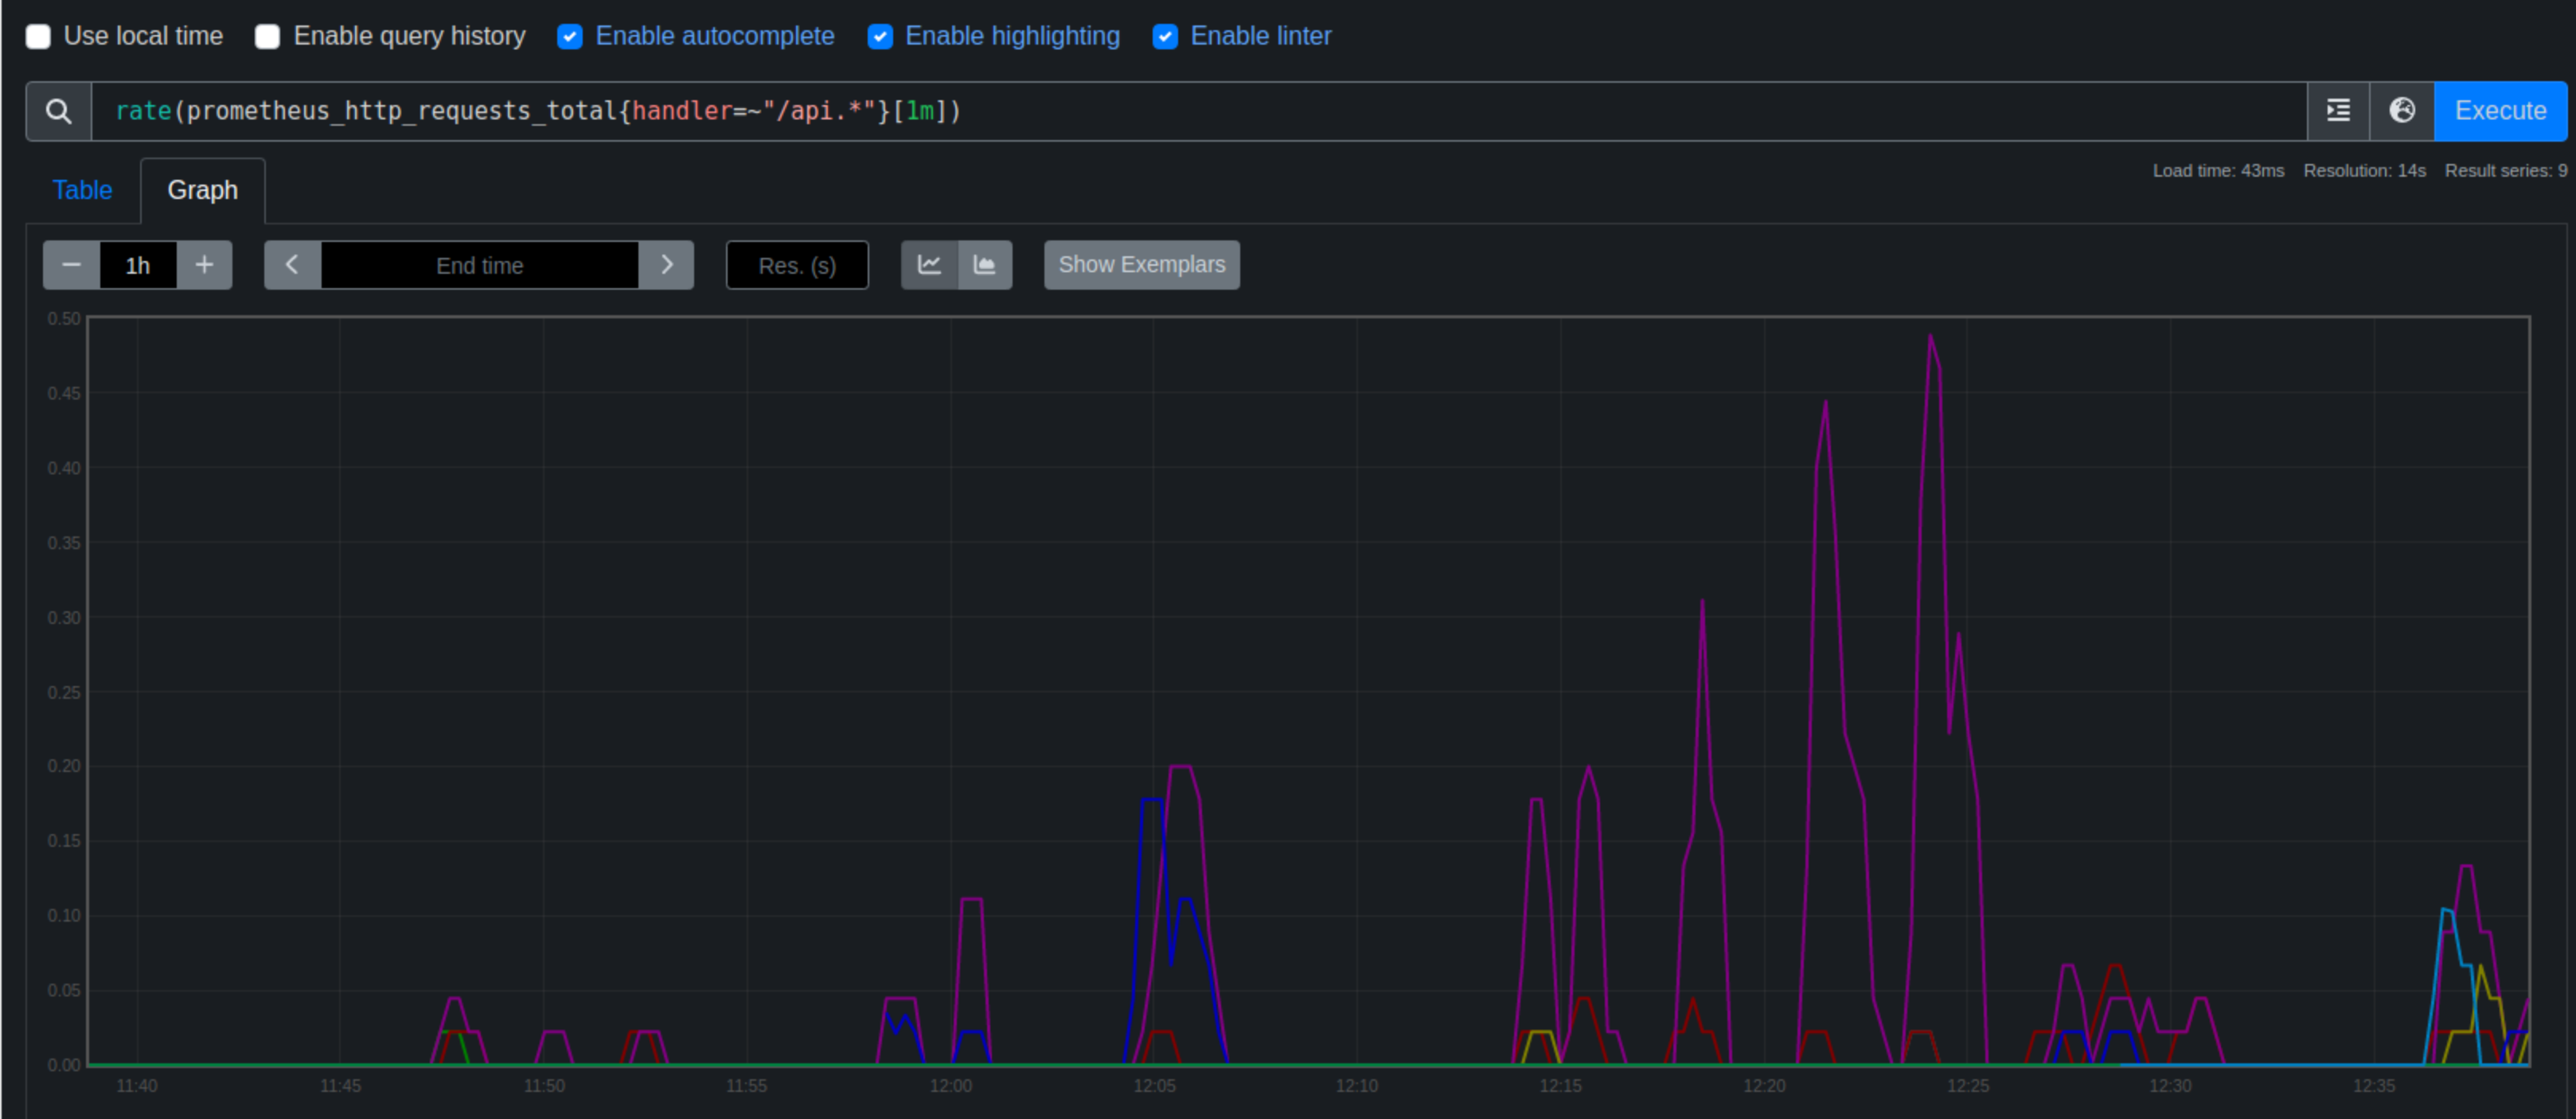The image size is (2576, 1119).
Task: Click the 'Use local time' label text
Action: (143, 37)
